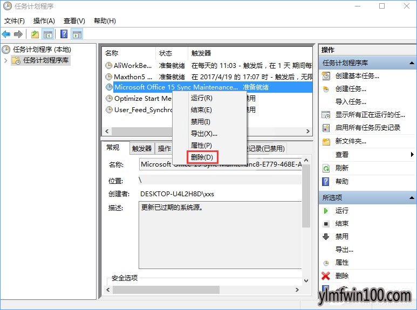The width and height of the screenshot is (417, 310).
Task: Click the green 刷新 refresh icon
Action: click(326, 168)
